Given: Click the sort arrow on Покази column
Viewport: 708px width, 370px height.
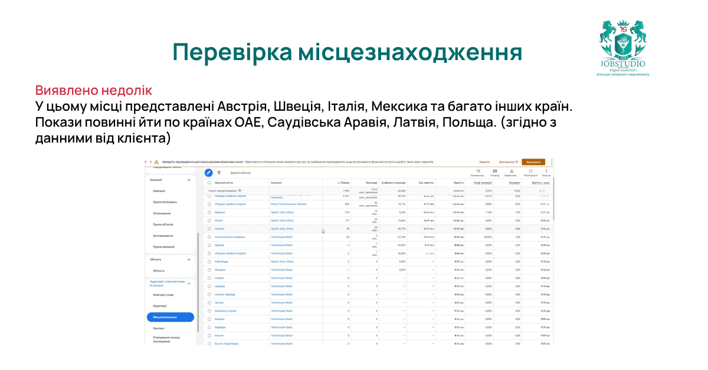Looking at the screenshot, I should pos(339,183).
